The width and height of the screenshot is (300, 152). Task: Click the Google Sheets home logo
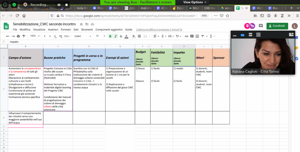(x=6, y=26)
